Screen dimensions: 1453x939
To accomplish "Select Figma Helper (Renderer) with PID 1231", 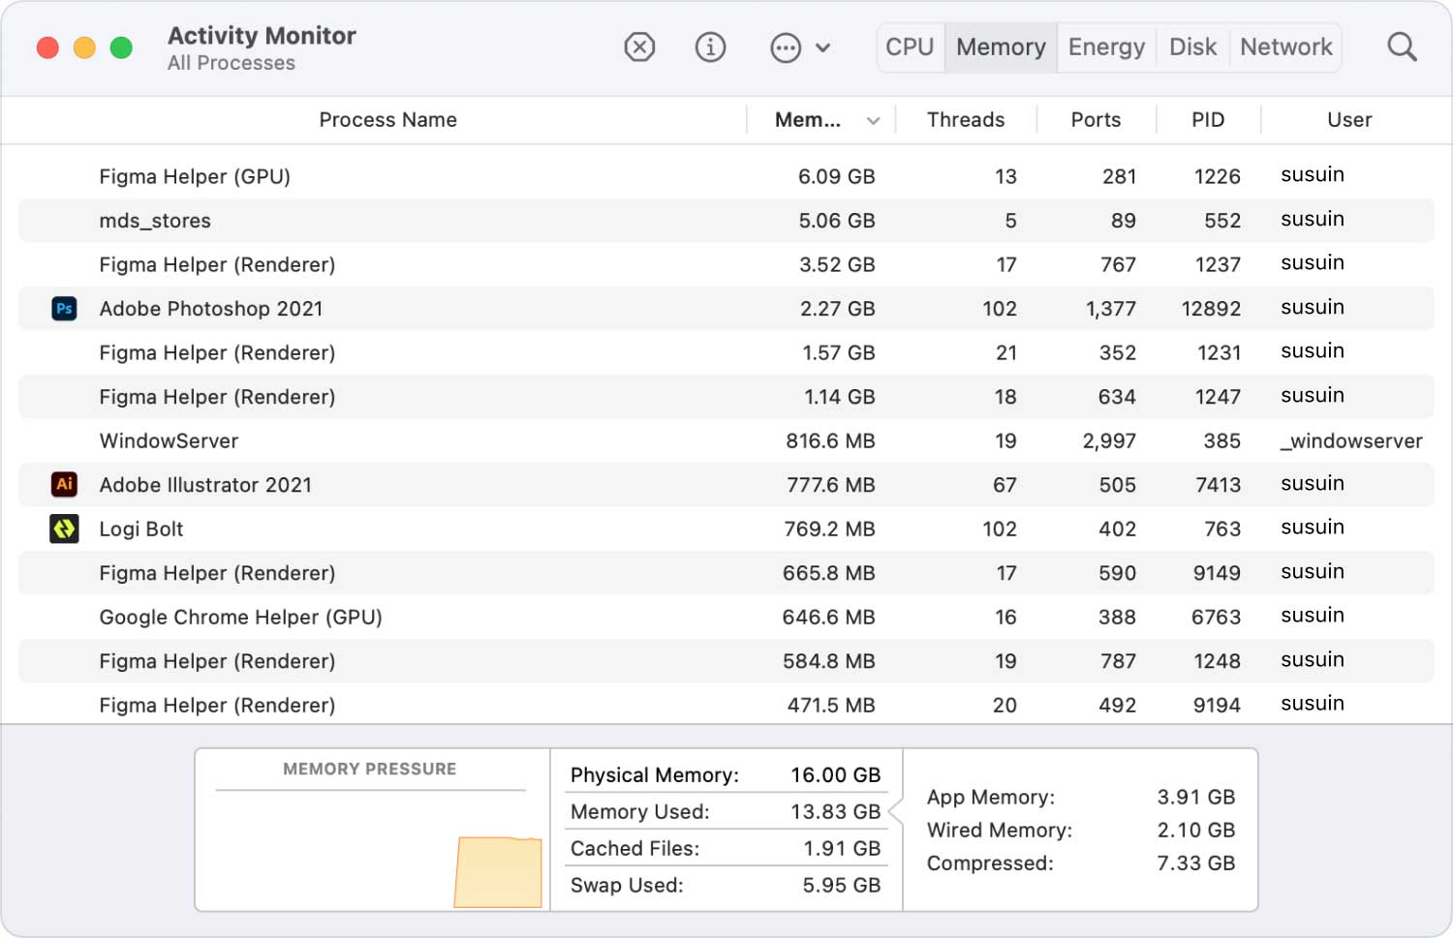I will tap(726, 352).
